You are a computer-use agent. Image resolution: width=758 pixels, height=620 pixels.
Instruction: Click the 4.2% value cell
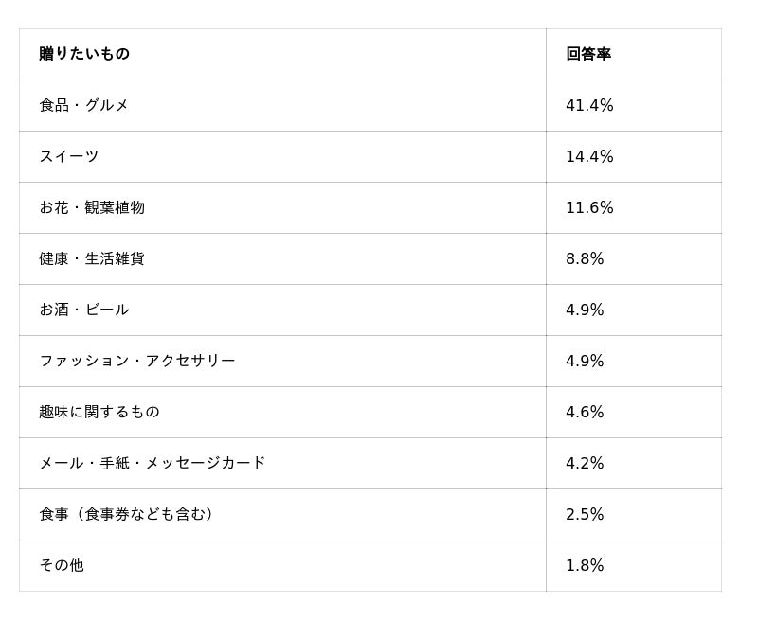(x=585, y=463)
